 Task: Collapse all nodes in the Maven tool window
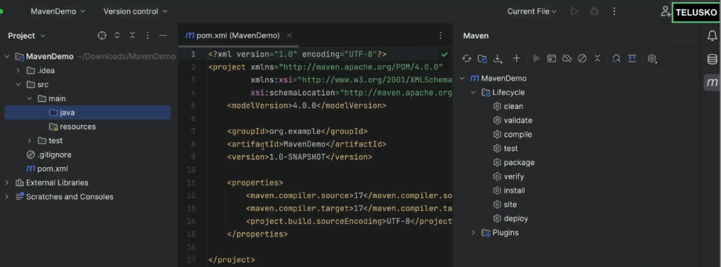(597, 58)
